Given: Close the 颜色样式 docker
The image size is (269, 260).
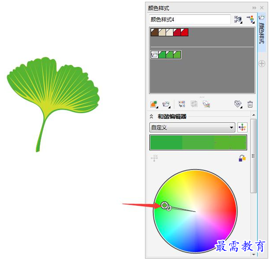Looking at the screenshot, I should [x=262, y=8].
